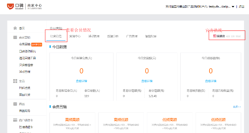Switch to the 智能投屏 tab
249x133 pixels.
point(151,36)
